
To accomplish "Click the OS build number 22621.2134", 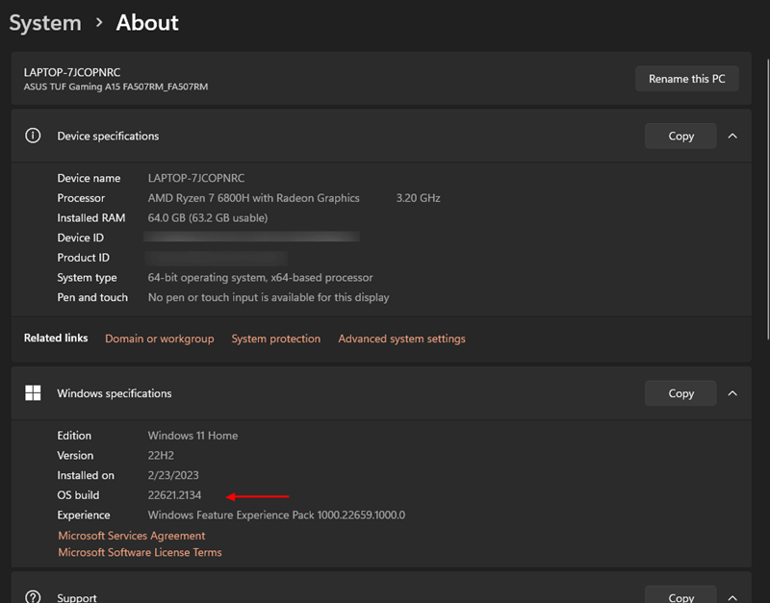I will (174, 496).
